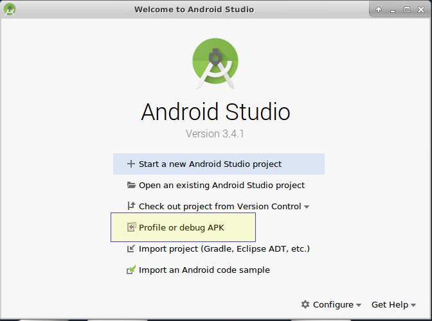Click the Android icon in title bar
This screenshot has width=432, height=321.
click(x=10, y=9)
